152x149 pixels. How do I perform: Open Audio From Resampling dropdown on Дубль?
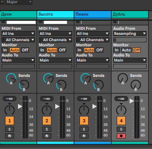point(130,34)
